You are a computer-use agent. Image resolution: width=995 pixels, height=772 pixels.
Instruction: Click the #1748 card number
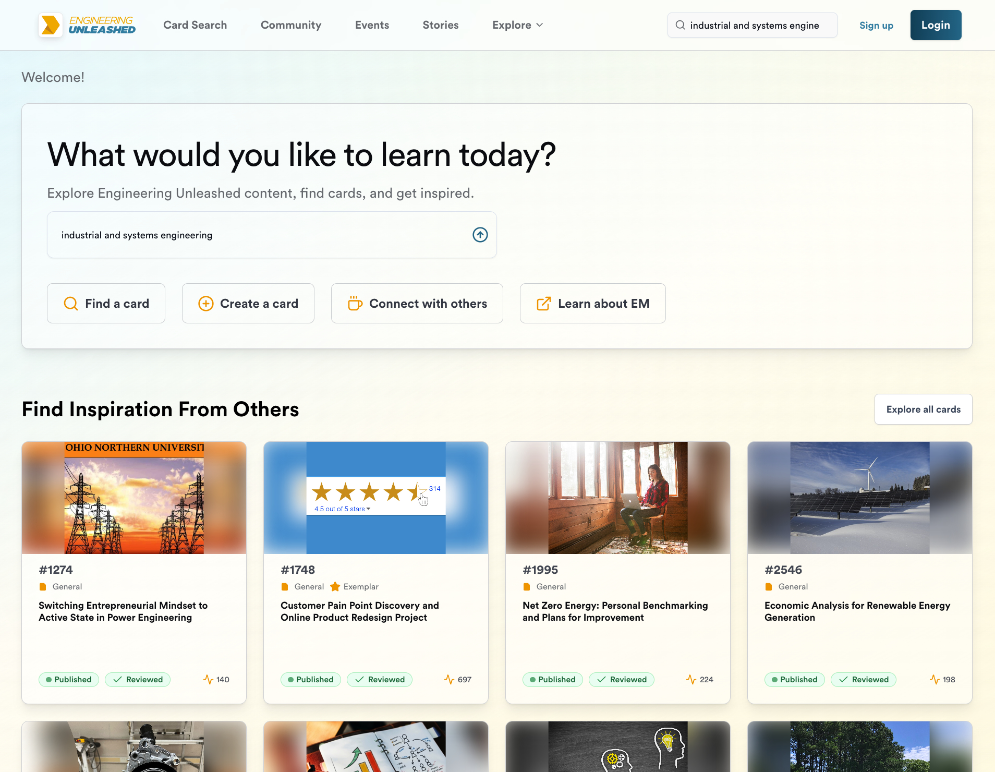pyautogui.click(x=298, y=570)
